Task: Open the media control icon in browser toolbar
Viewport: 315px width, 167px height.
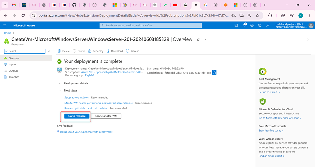Action: pos(292,15)
